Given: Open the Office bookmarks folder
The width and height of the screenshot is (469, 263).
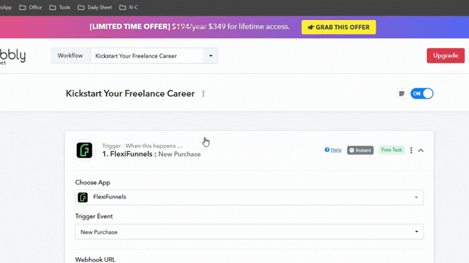Looking at the screenshot, I should pyautogui.click(x=31, y=7).
